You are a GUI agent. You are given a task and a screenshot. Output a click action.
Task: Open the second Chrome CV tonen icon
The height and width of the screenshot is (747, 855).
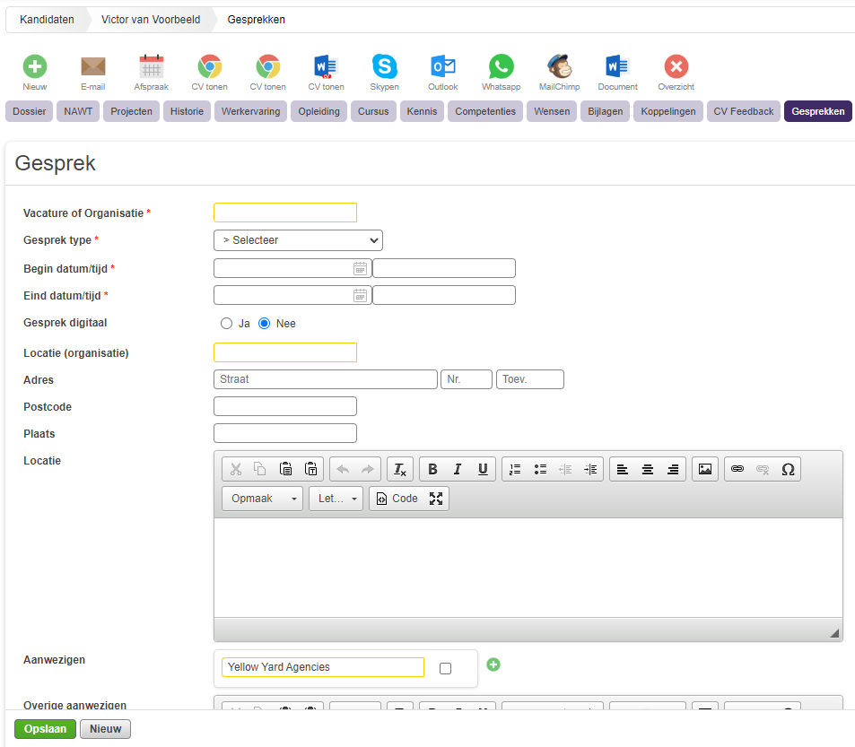pos(267,66)
